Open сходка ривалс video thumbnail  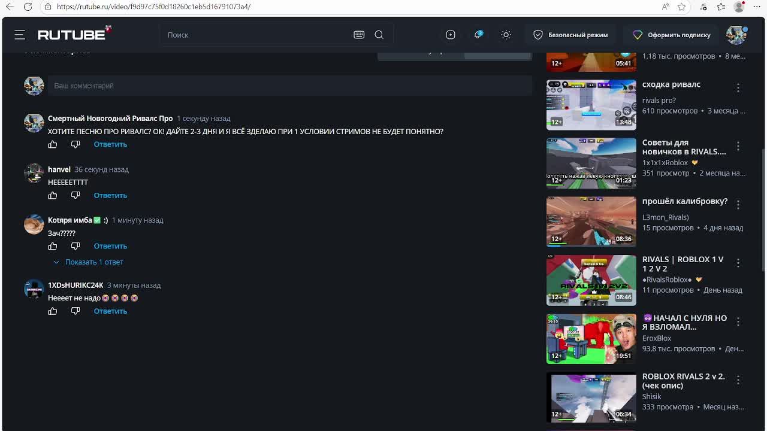(591, 105)
